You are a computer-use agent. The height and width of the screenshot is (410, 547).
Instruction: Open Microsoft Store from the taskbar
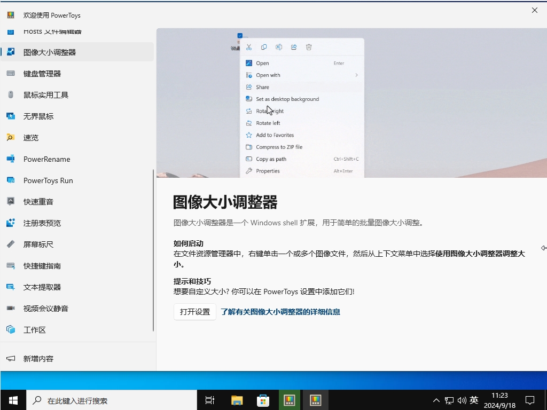point(263,400)
